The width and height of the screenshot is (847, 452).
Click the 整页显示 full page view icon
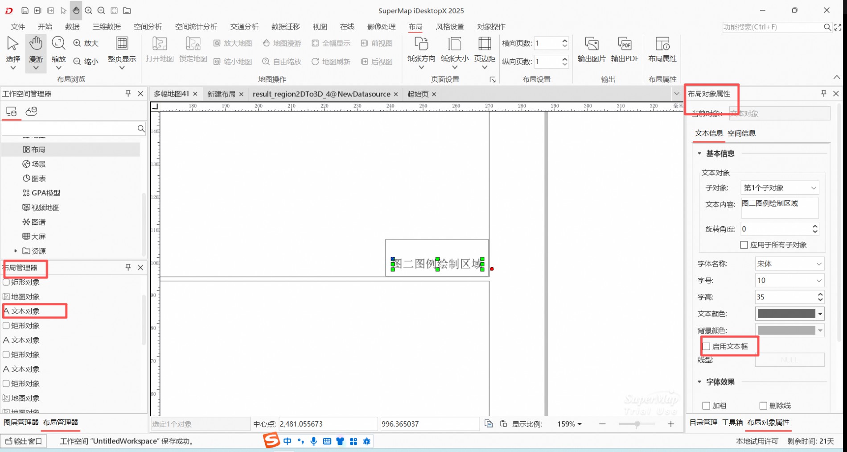click(x=122, y=49)
